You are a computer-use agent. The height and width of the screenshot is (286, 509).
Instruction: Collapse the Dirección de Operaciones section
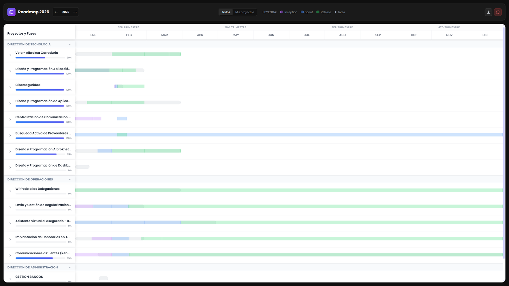pos(70,179)
